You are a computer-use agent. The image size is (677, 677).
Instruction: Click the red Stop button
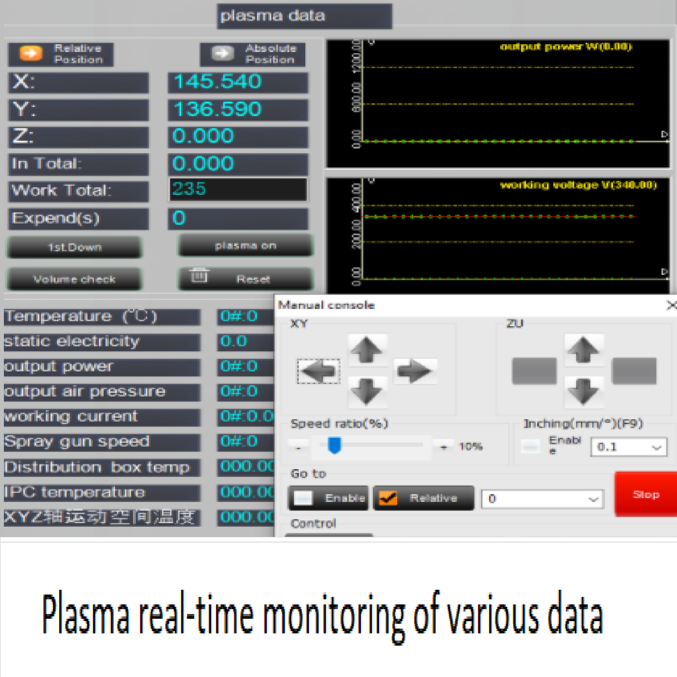click(645, 494)
